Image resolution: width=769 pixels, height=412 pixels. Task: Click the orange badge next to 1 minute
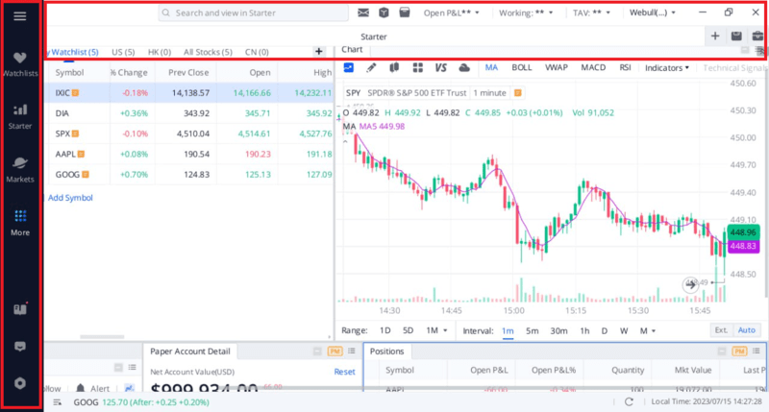click(517, 92)
